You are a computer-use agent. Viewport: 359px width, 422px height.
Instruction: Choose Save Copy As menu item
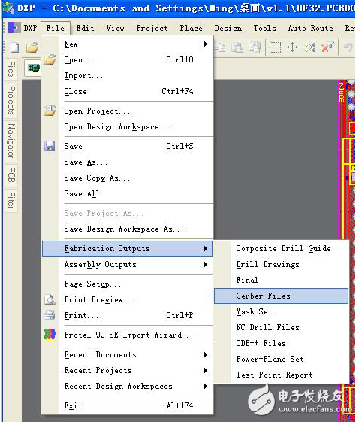tap(97, 178)
